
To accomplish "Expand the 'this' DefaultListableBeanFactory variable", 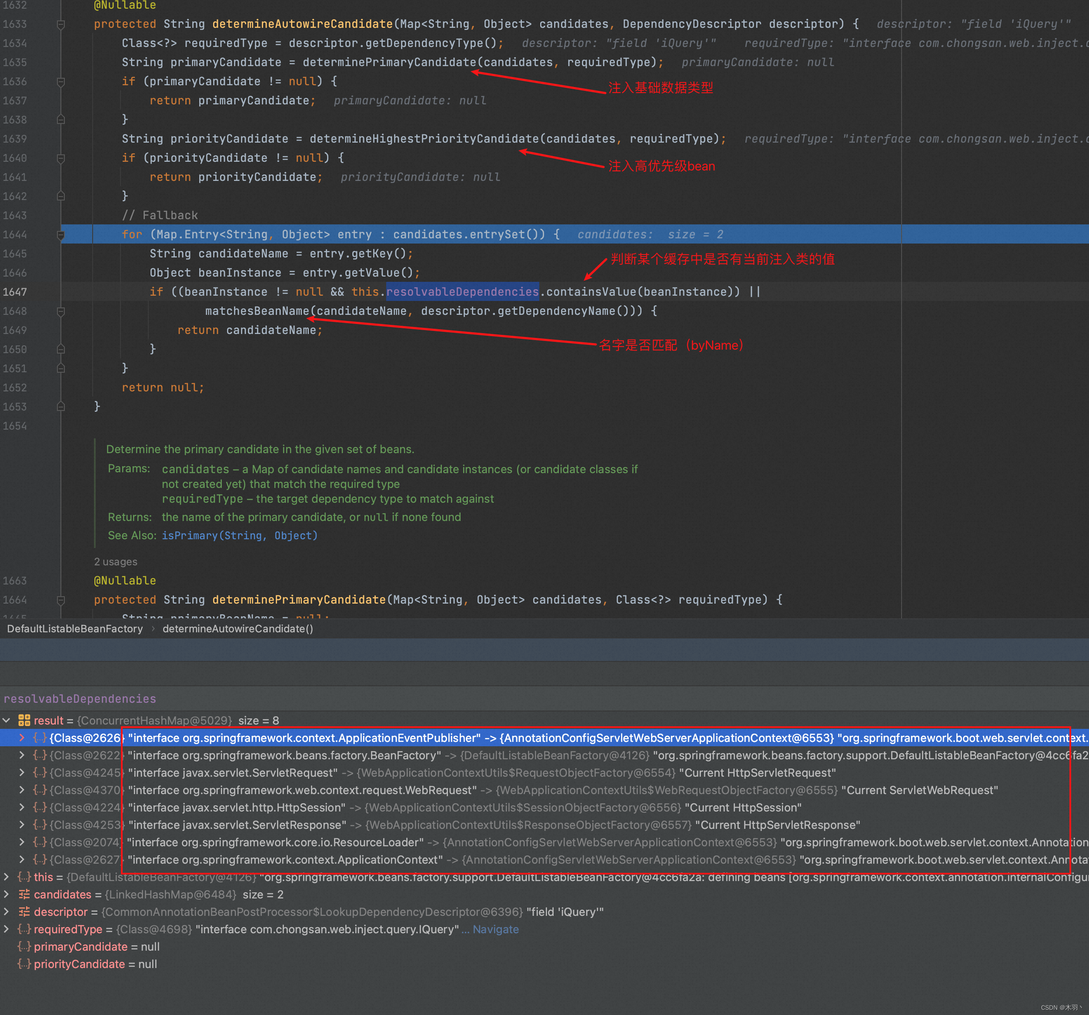I will click(x=7, y=877).
